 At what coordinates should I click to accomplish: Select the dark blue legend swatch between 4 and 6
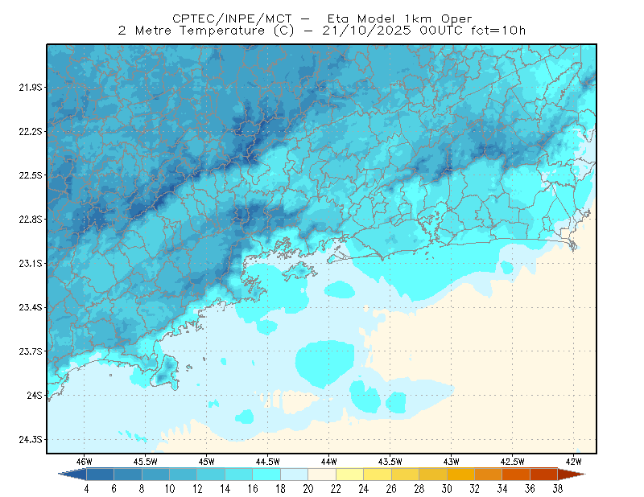click(100, 474)
